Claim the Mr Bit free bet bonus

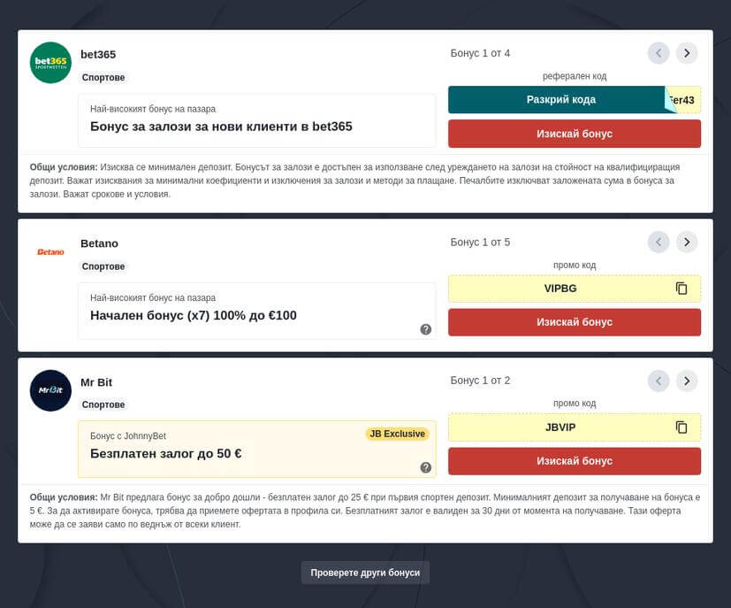tap(575, 461)
